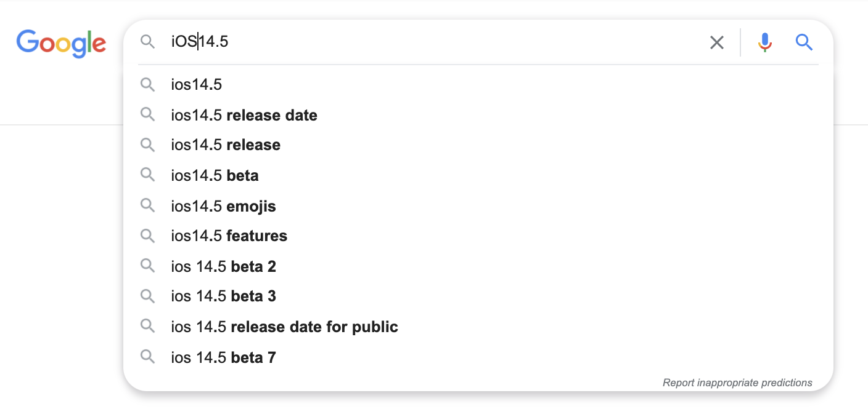868x417 pixels.
Task: Click the magnifier icon left of search field
Action: point(147,42)
